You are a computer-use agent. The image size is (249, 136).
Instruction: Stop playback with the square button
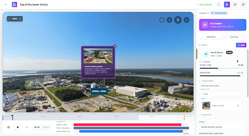point(8,127)
